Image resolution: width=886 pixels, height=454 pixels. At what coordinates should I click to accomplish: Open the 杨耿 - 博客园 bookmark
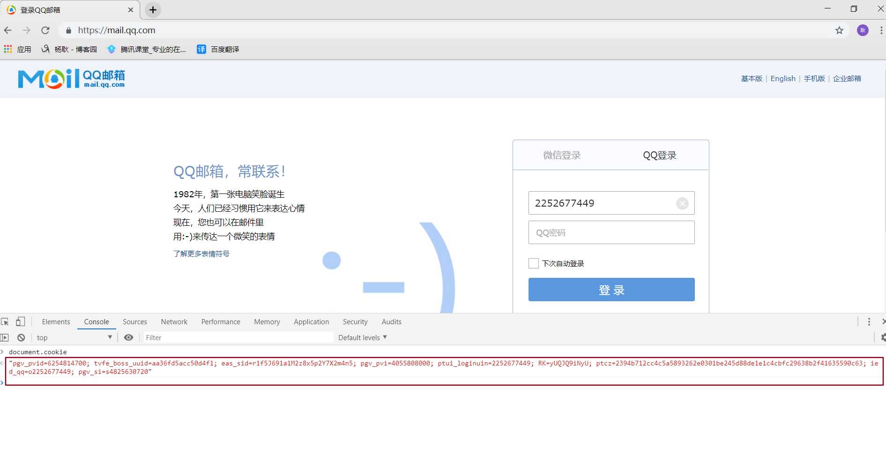click(69, 49)
